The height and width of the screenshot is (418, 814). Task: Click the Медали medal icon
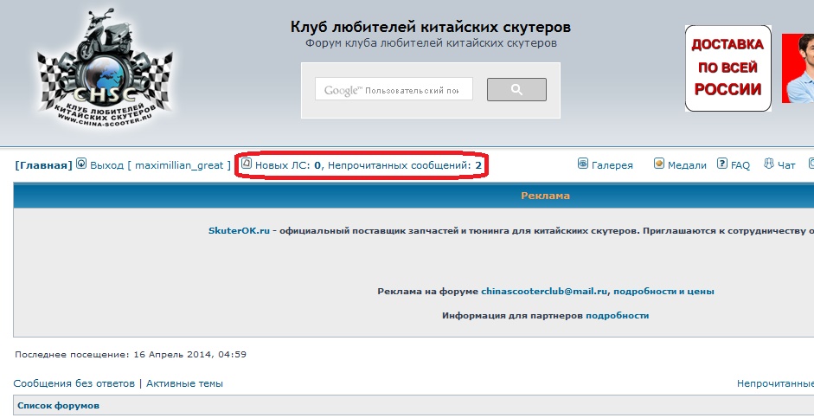pos(659,164)
